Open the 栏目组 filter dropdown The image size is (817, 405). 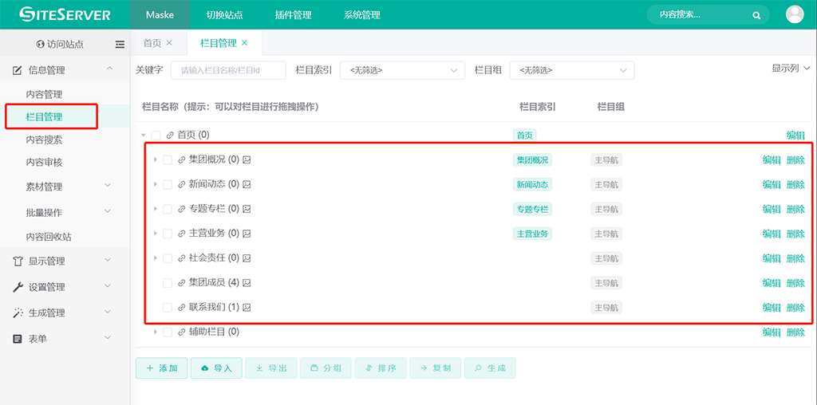point(571,70)
